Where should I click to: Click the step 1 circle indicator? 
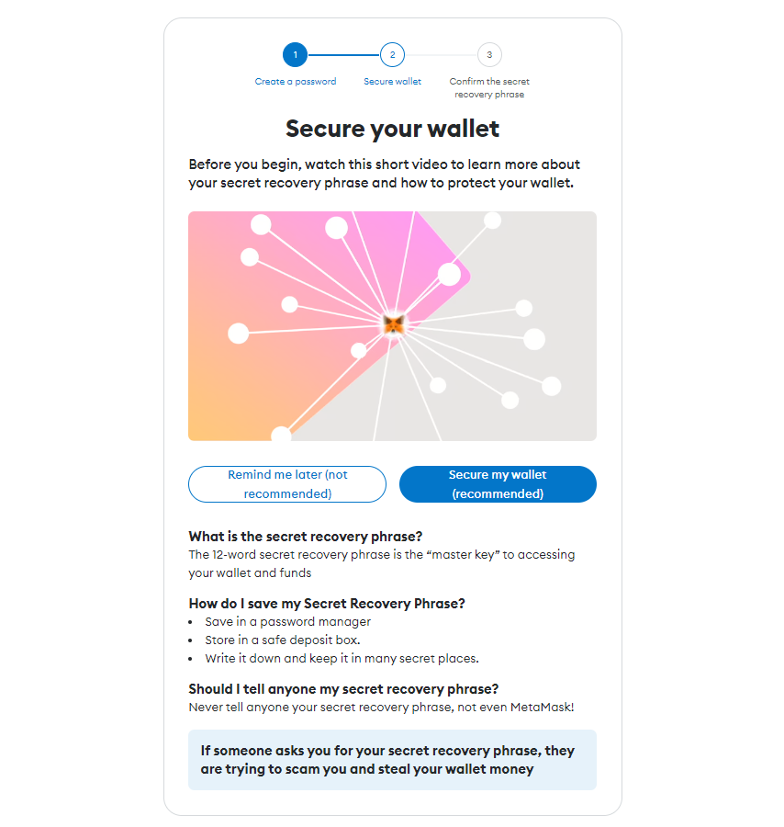coord(295,55)
